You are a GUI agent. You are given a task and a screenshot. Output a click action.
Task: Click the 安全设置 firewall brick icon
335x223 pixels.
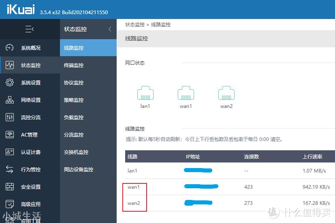tap(10, 187)
